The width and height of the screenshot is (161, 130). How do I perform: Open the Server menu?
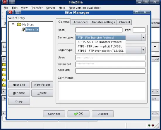tap(51, 8)
